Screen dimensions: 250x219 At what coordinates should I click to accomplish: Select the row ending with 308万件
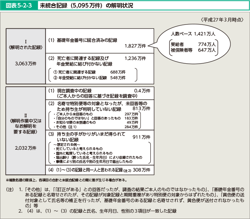pos(99,169)
